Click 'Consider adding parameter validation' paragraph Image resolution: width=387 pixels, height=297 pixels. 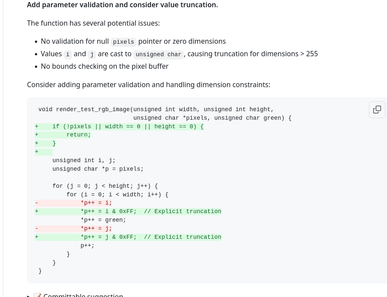click(149, 85)
